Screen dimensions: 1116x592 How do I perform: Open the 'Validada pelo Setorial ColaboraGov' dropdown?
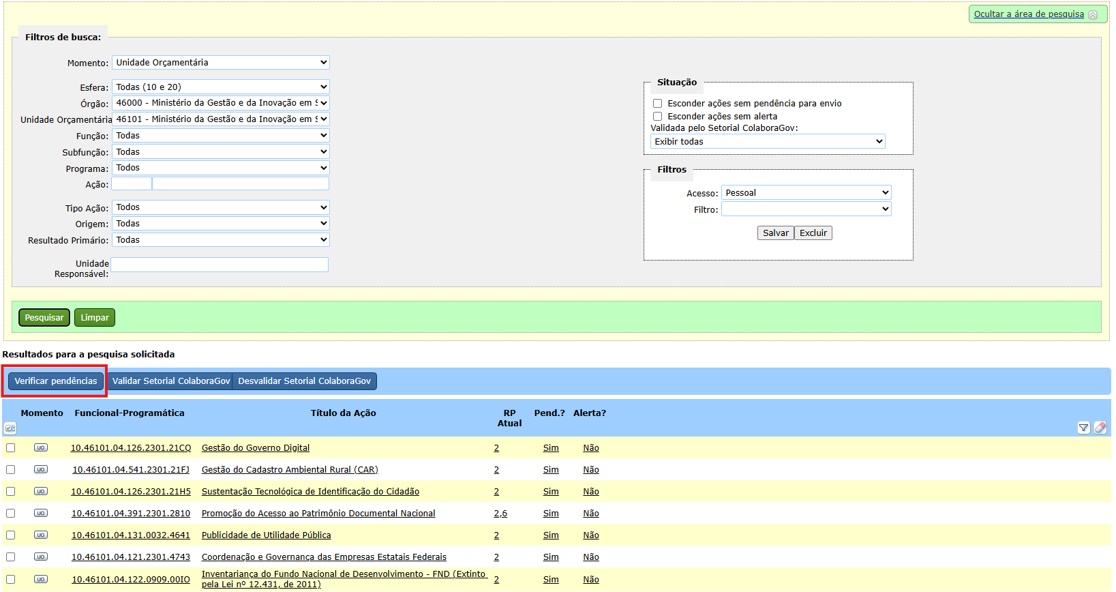click(768, 142)
